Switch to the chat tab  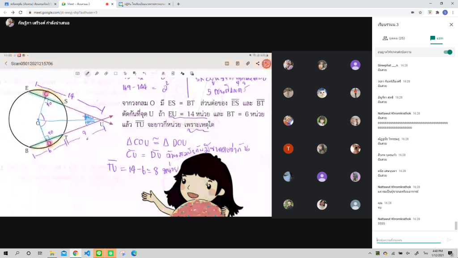[x=436, y=39]
